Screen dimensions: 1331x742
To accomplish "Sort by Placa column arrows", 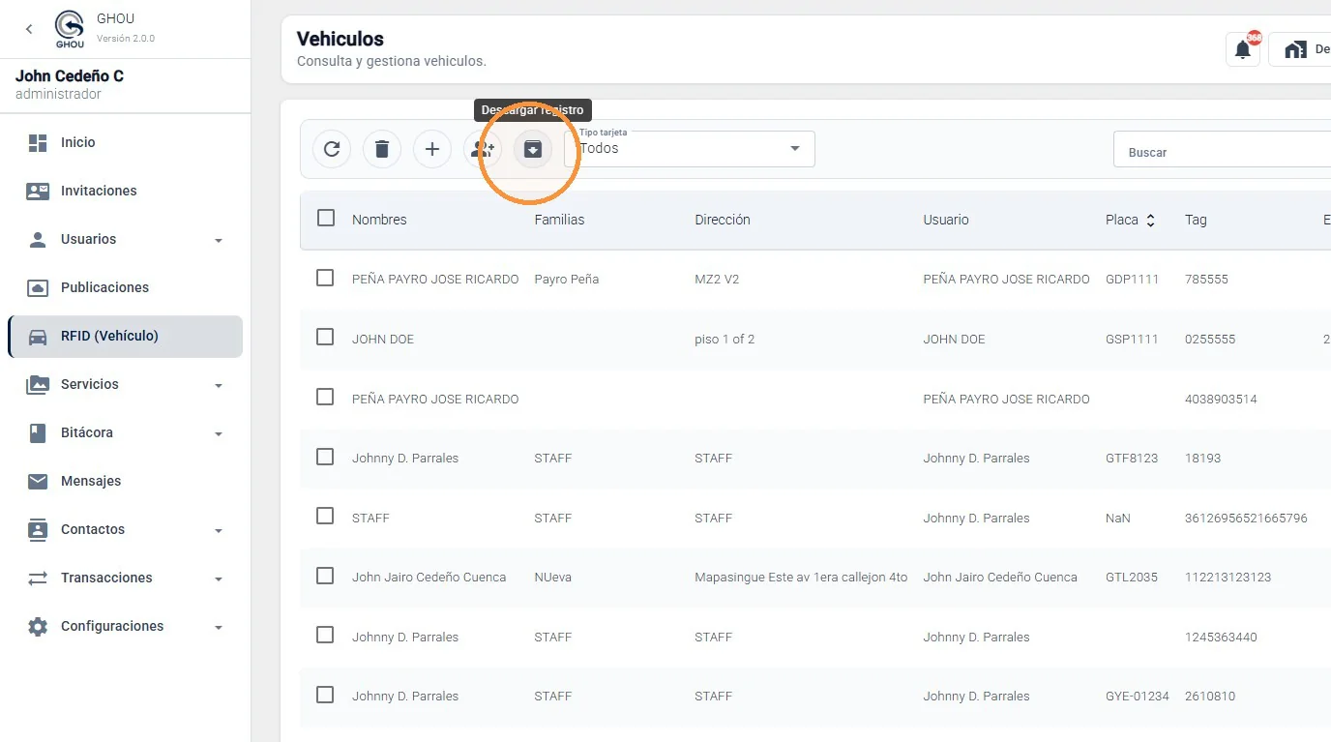I will (x=1150, y=221).
